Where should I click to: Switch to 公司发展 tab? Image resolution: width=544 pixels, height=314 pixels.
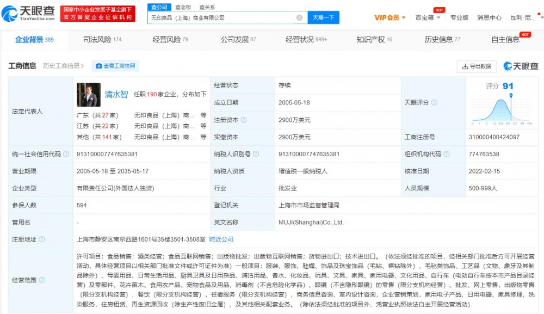pyautogui.click(x=238, y=40)
